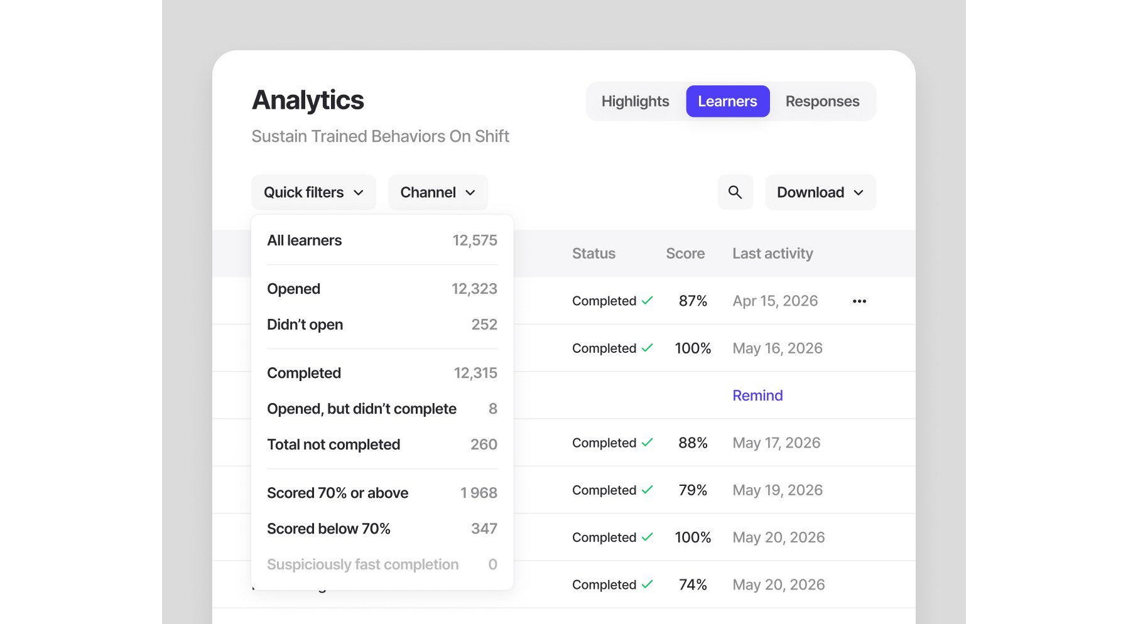The width and height of the screenshot is (1128, 624).
Task: Click the Channel chevron arrow
Action: click(x=470, y=193)
